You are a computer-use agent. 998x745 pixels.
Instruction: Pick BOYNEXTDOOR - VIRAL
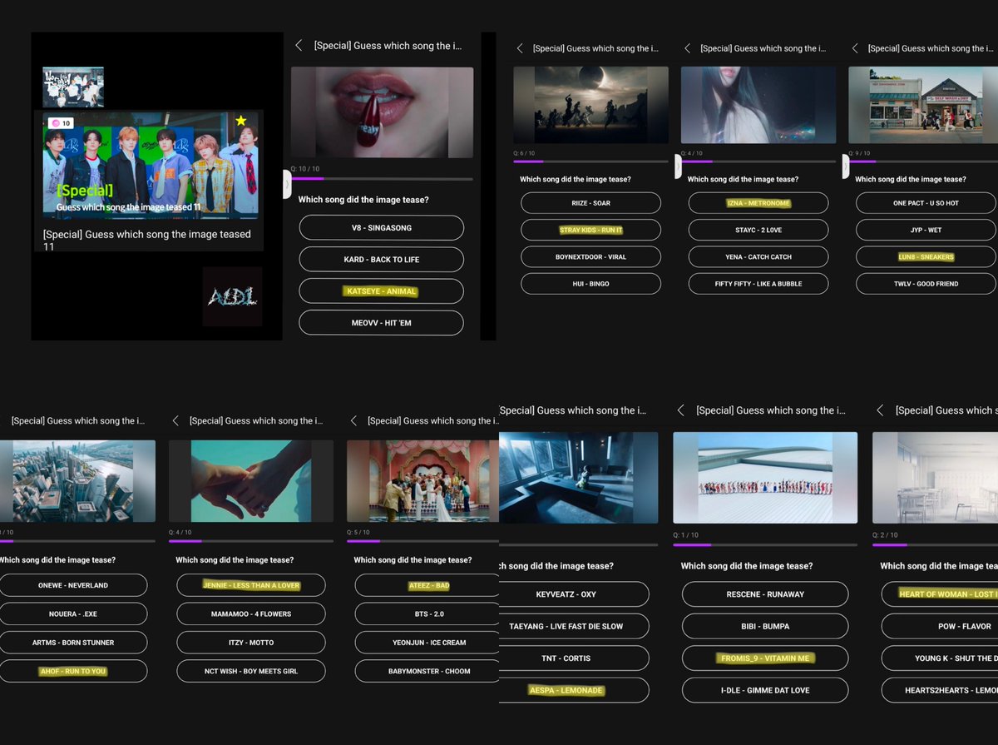coord(590,257)
